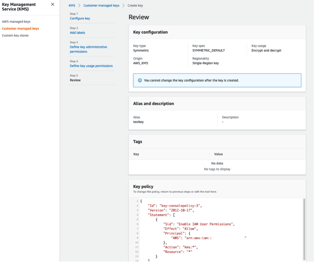Select the Step 5 Review link
Screen dimensions: 314x262
[75, 80]
